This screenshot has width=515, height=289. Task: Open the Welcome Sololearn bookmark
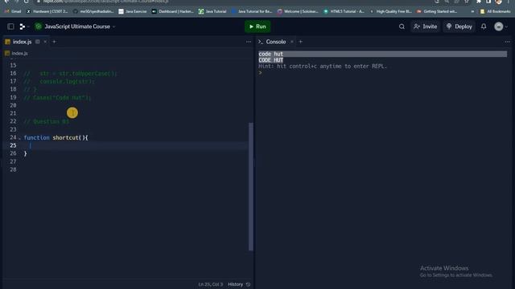point(298,11)
